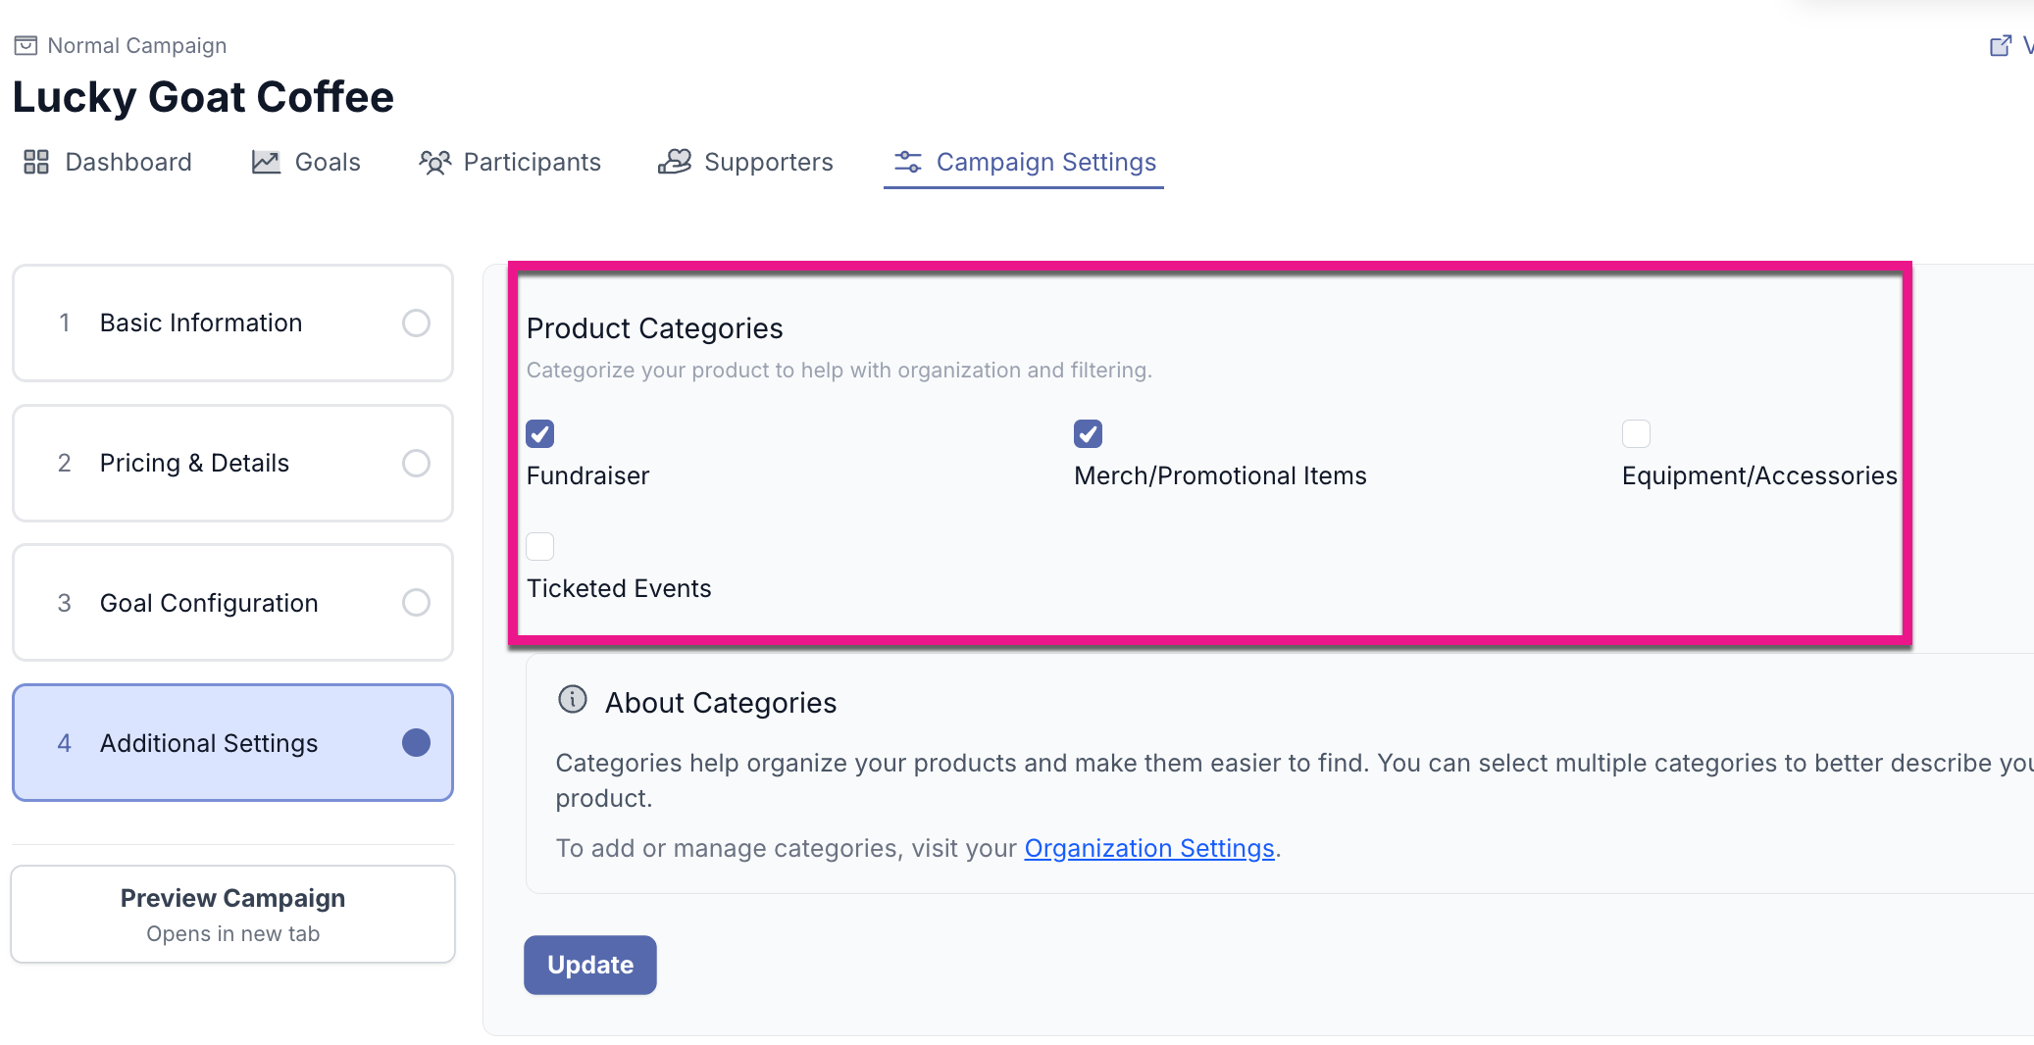
Task: Open the Organization Settings link
Action: 1148,848
